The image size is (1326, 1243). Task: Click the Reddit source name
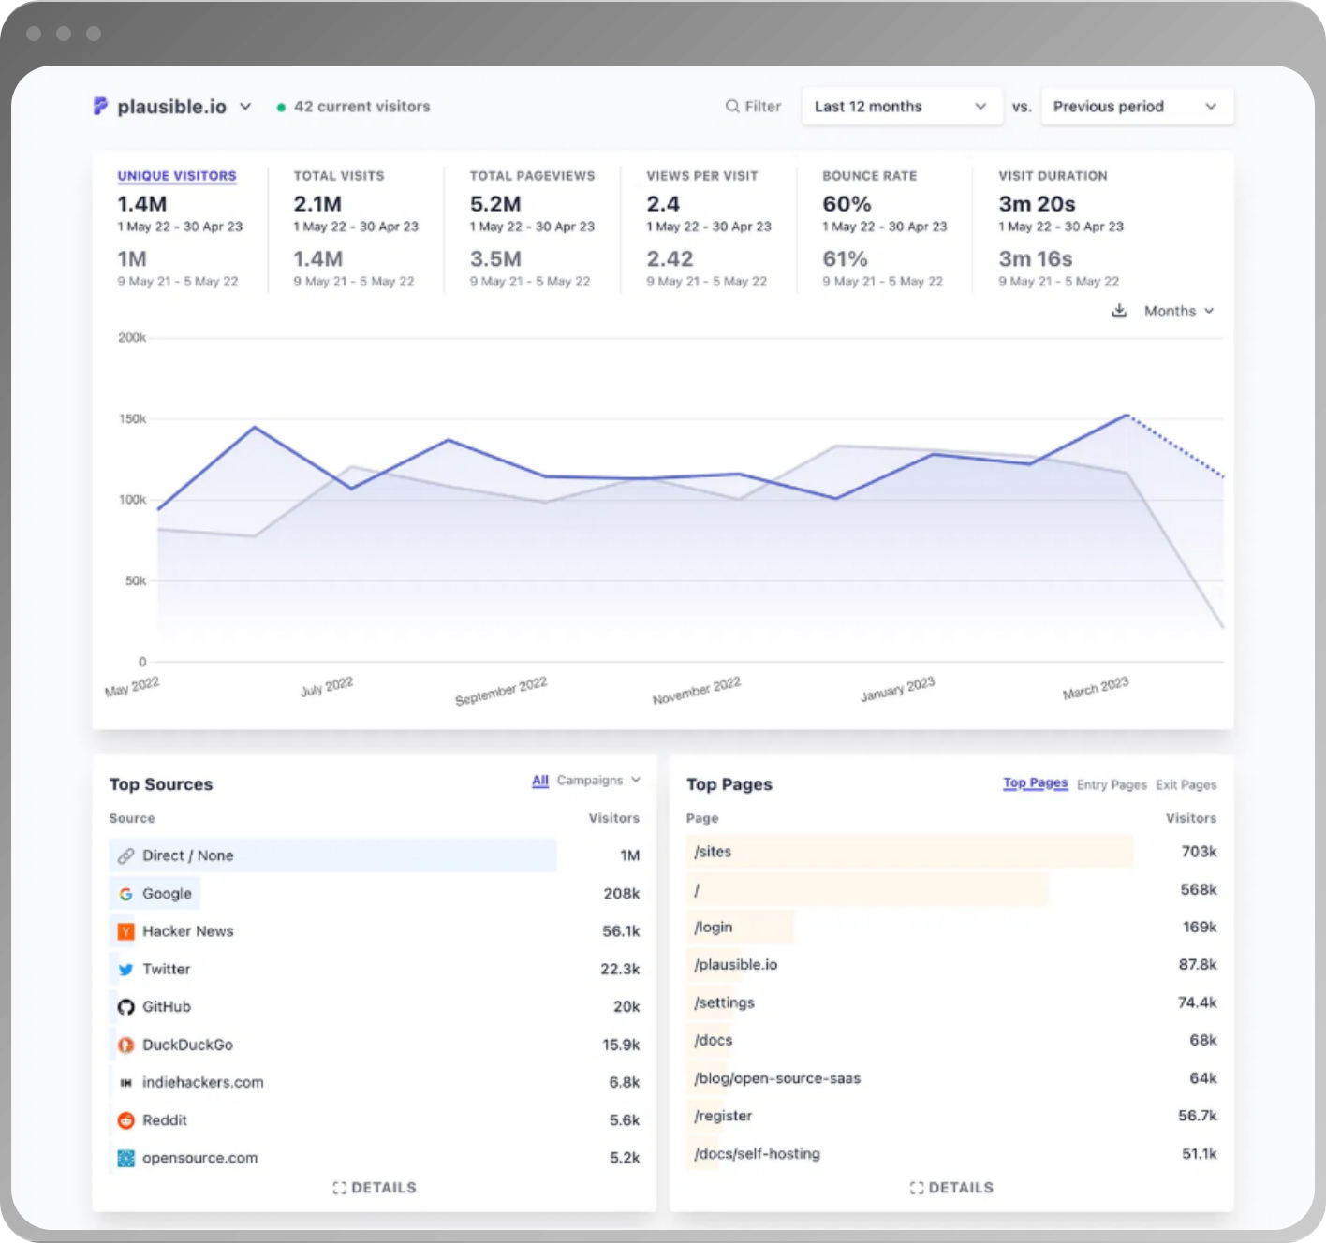(165, 1120)
